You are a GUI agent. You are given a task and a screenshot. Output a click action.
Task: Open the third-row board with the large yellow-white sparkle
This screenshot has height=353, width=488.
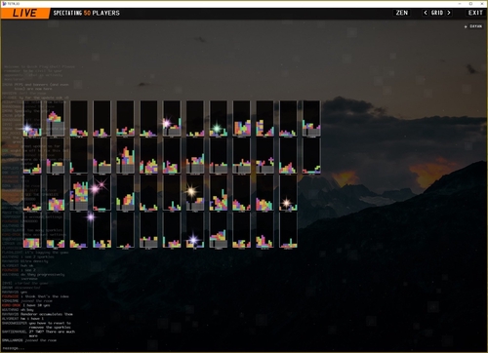195,193
